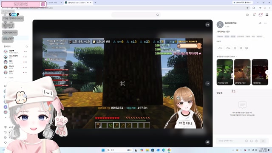Mute the player using the speaker icon
The width and height of the screenshot is (272, 153).
(208, 142)
